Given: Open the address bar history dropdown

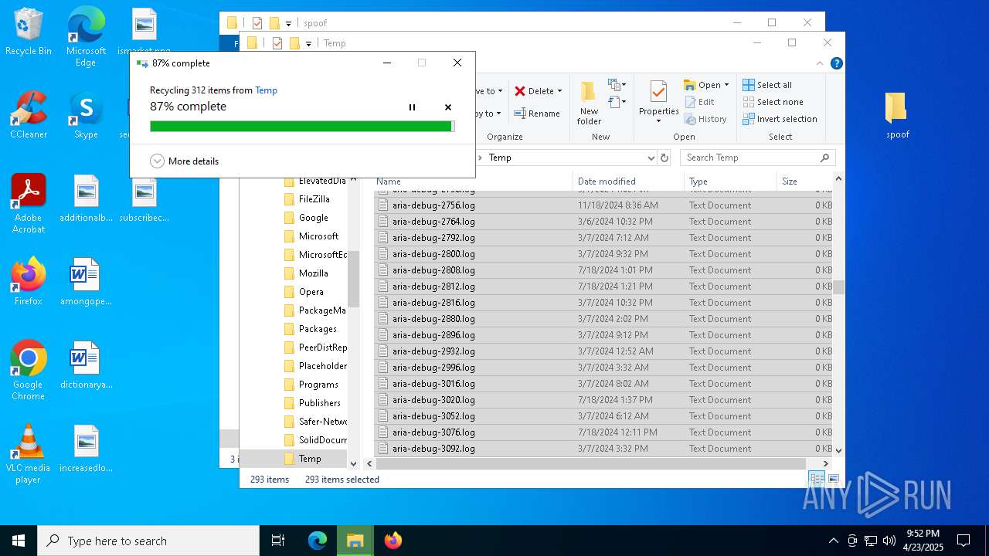Looking at the screenshot, I should click(651, 158).
